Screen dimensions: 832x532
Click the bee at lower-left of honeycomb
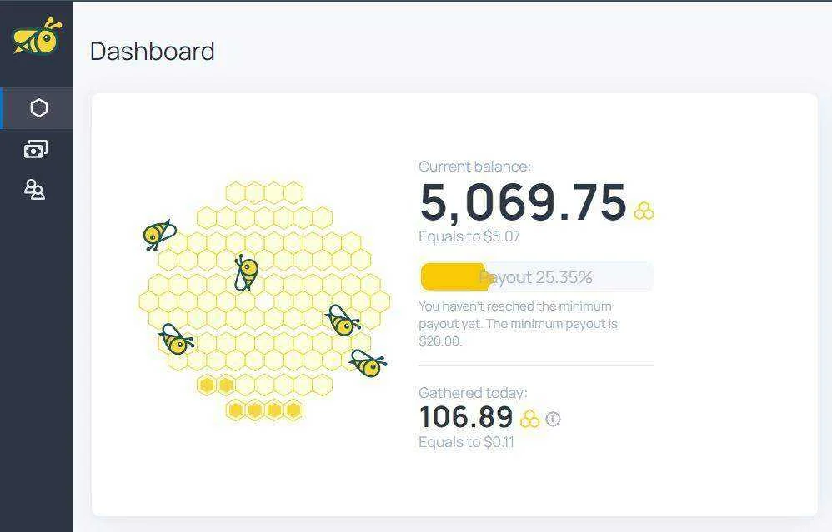pos(176,340)
